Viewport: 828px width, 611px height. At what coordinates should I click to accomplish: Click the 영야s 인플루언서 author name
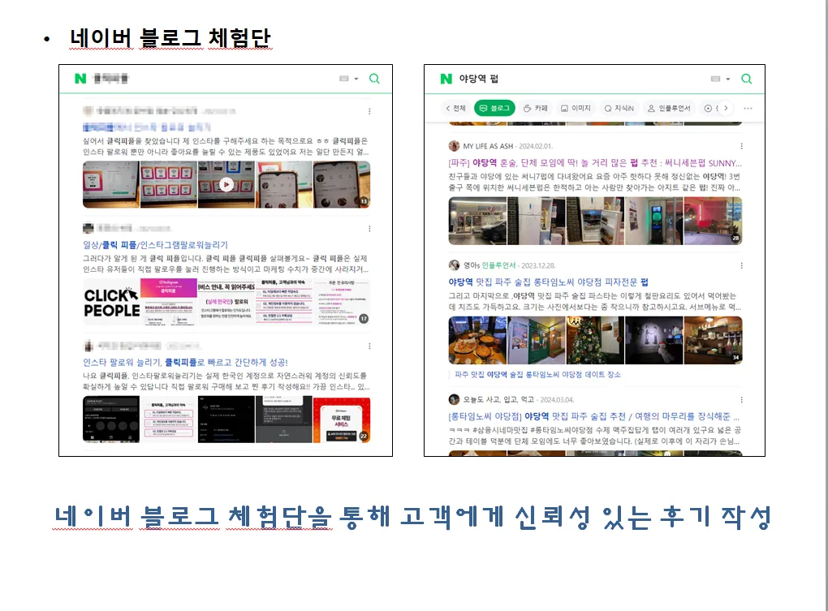pos(489,265)
